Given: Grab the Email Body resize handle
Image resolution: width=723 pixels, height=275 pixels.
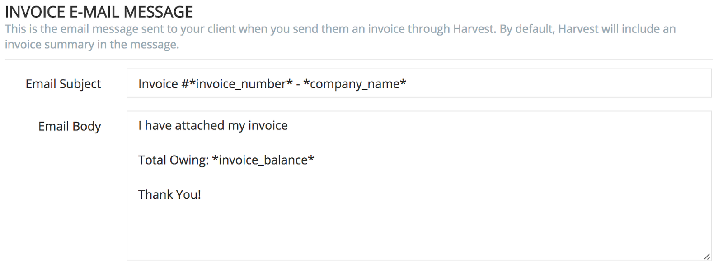Looking at the screenshot, I should [x=707, y=257].
